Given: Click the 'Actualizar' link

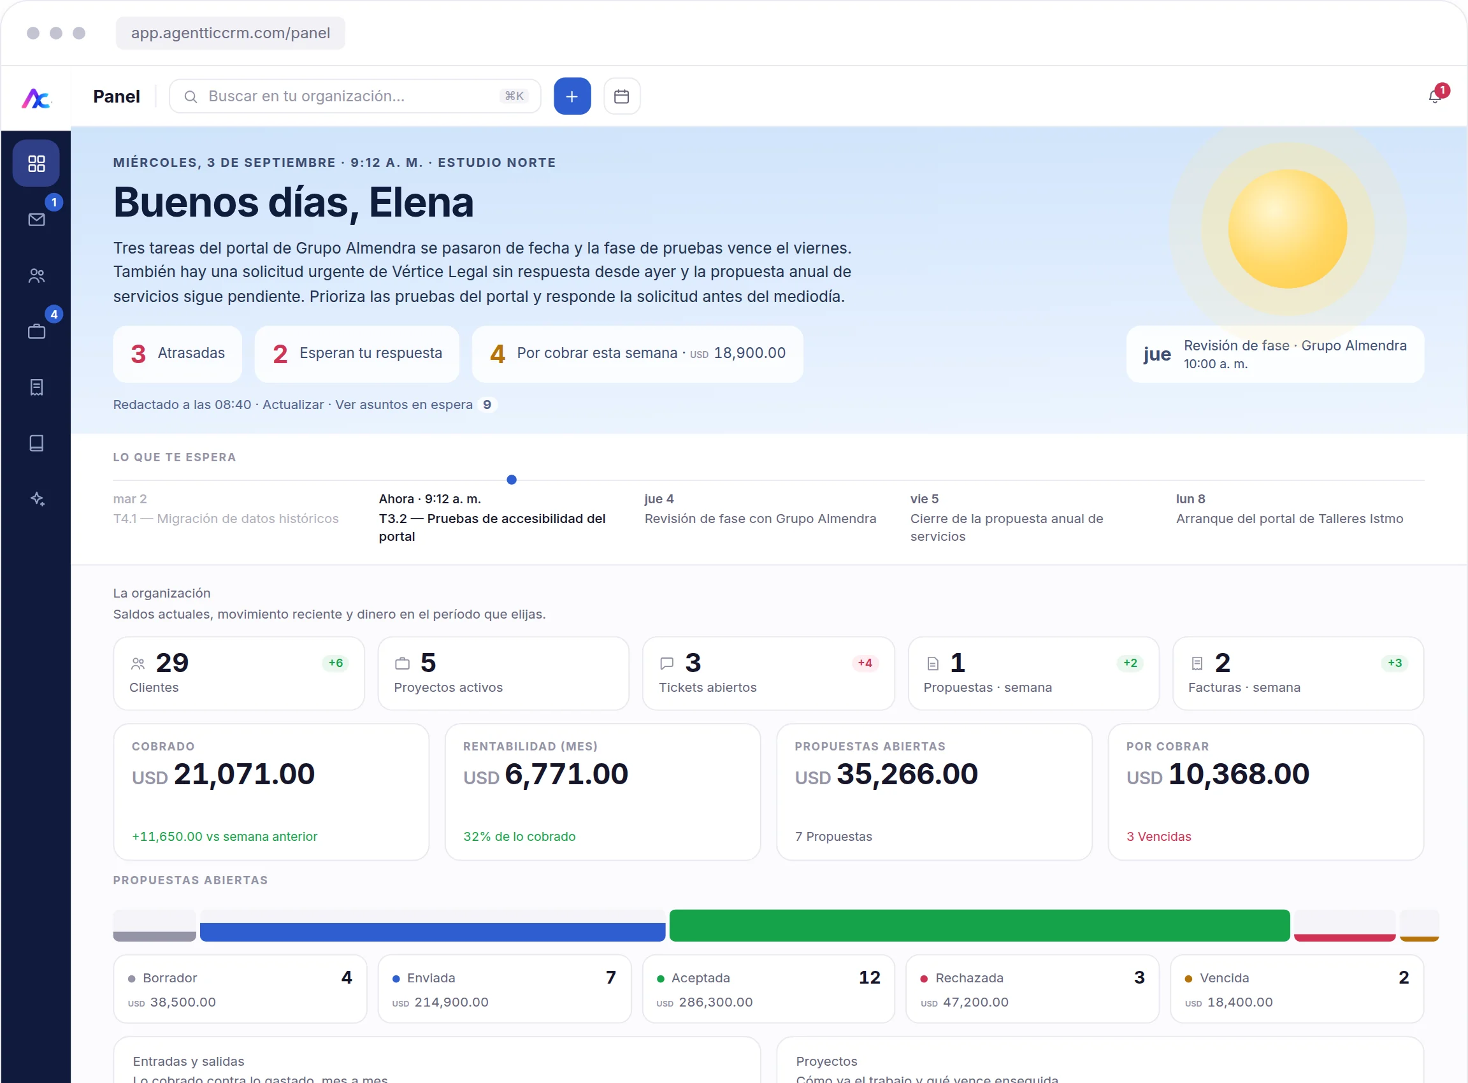Looking at the screenshot, I should (292, 405).
